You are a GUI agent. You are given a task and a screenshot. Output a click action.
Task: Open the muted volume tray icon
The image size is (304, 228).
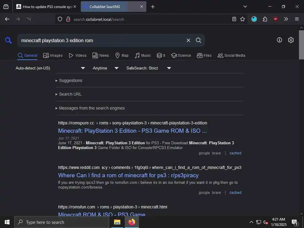coord(265,222)
